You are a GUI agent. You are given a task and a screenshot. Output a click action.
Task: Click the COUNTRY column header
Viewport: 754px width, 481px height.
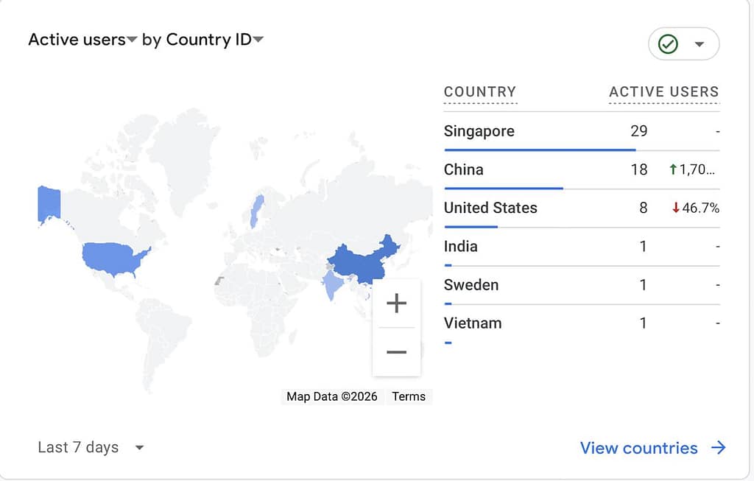(480, 92)
